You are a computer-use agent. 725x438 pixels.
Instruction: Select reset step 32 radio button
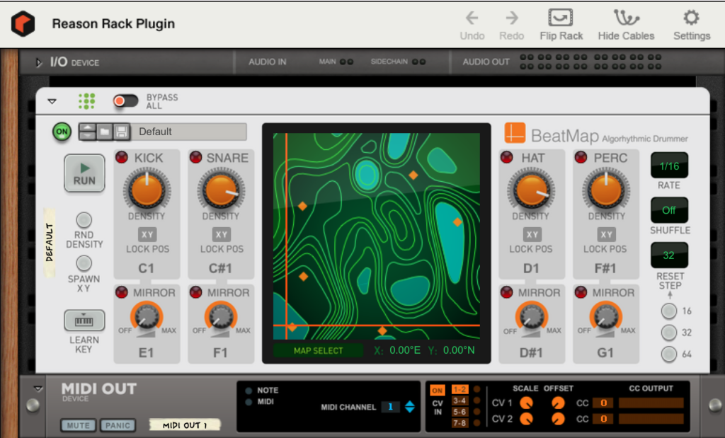668,332
